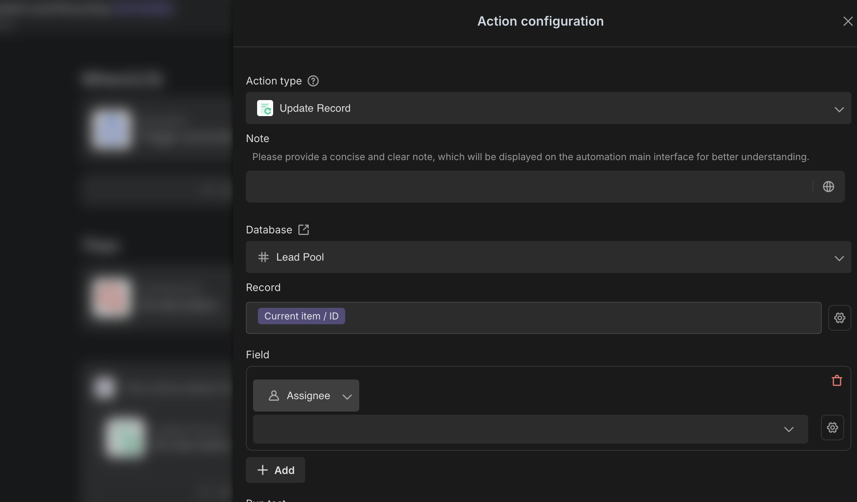Click the blurred green automation step thumbnail
Viewport: 857px width, 502px height.
click(x=125, y=437)
